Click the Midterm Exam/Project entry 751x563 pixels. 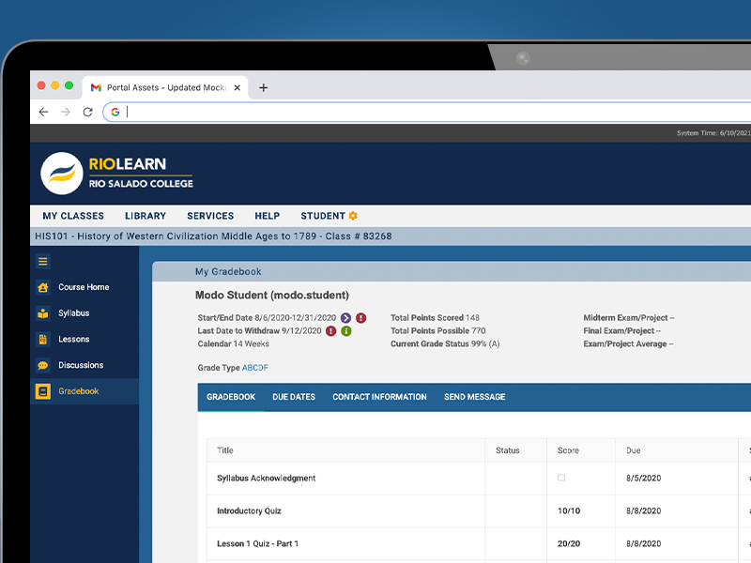coord(629,318)
